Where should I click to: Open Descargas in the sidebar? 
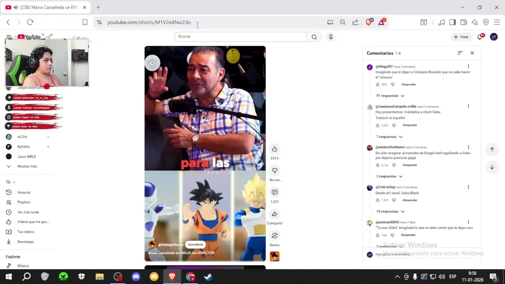coord(26,242)
